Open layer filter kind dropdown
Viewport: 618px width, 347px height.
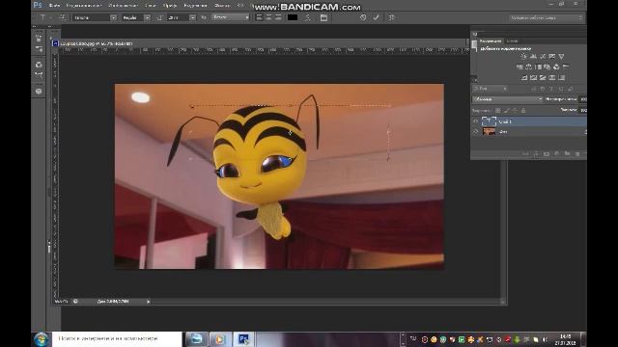point(490,89)
